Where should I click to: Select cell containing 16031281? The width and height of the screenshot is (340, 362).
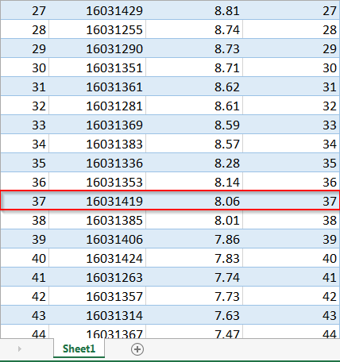tap(97, 106)
